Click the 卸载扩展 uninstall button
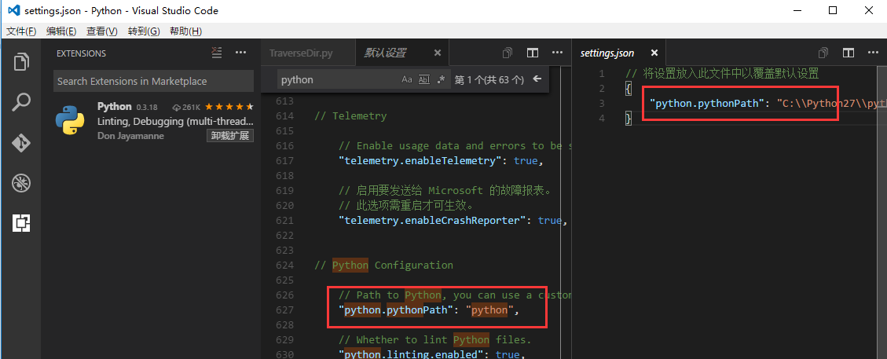The width and height of the screenshot is (887, 359). coord(229,136)
